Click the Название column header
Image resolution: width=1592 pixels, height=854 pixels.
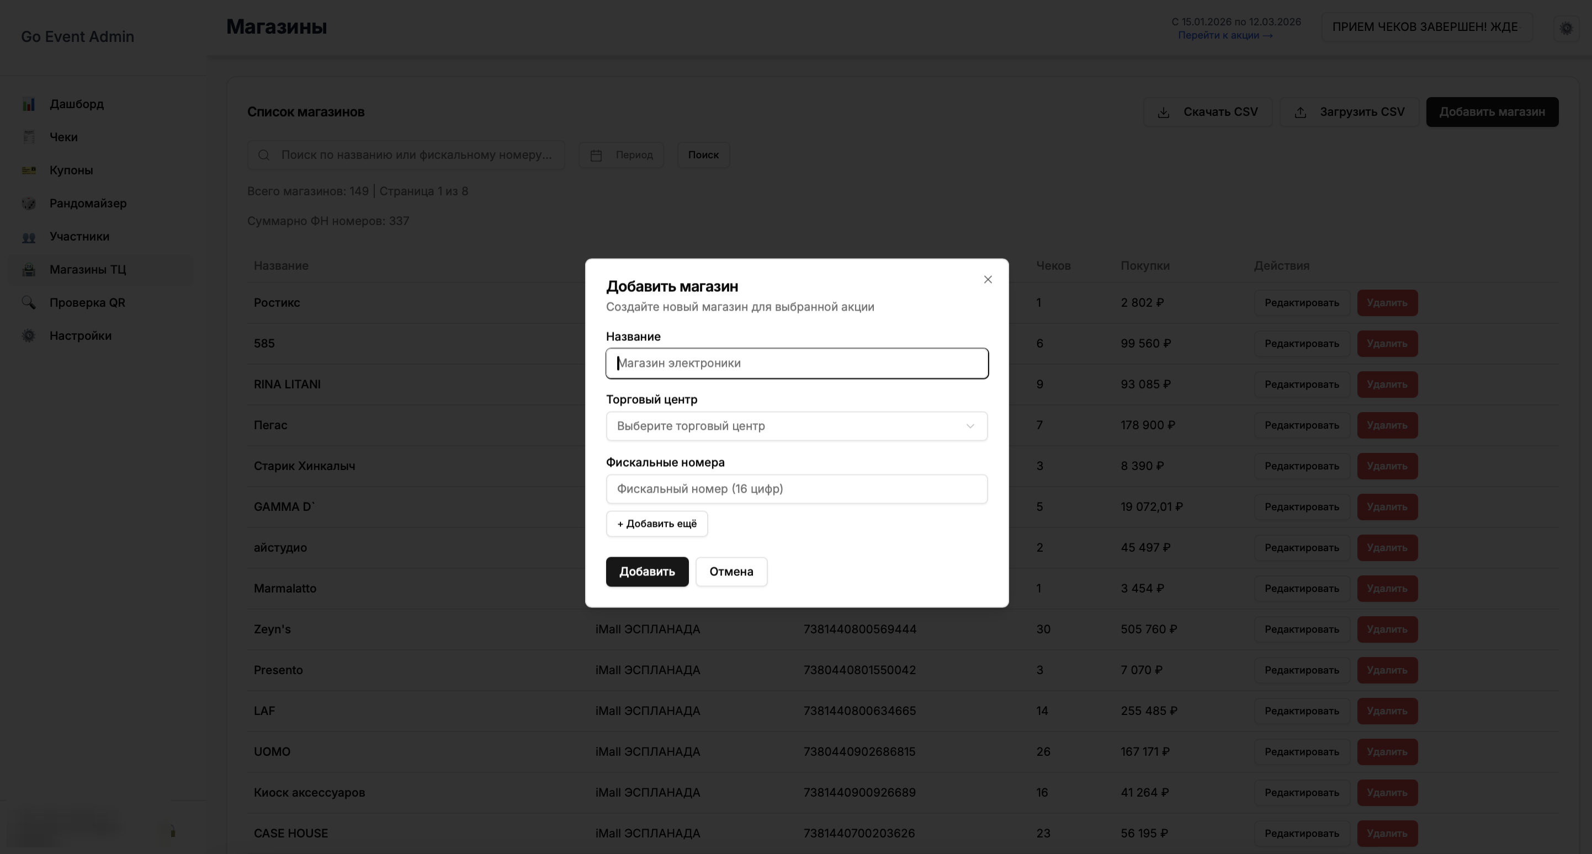coord(281,265)
